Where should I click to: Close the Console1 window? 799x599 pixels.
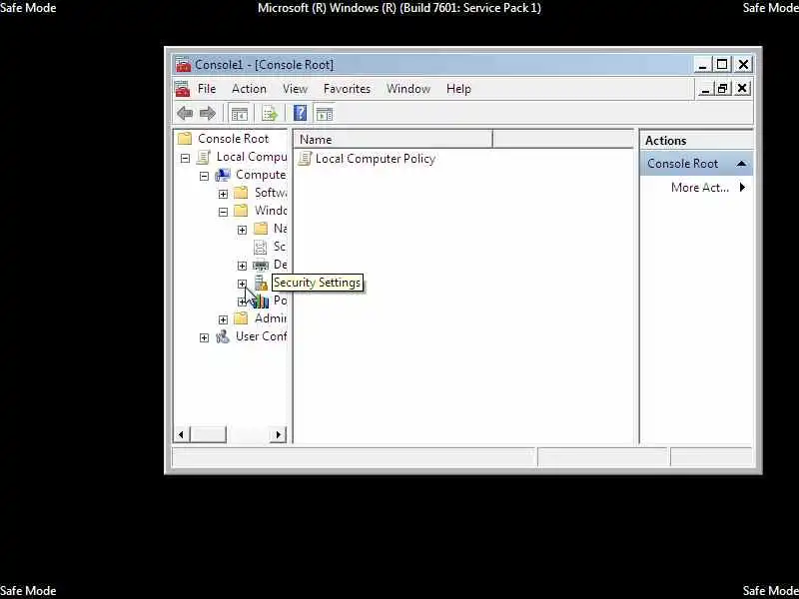click(743, 65)
